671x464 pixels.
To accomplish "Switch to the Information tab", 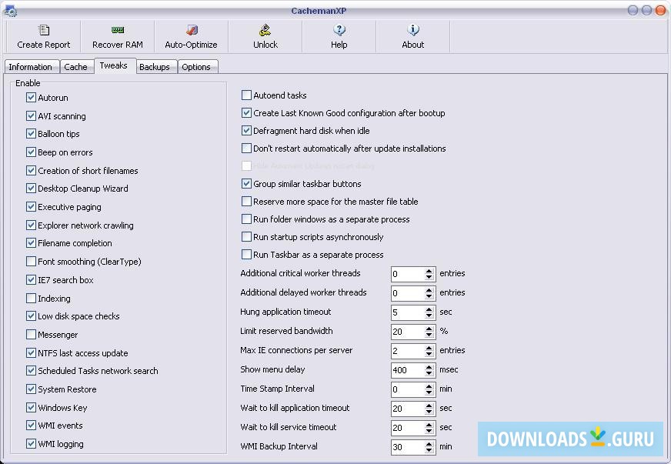I will [31, 66].
